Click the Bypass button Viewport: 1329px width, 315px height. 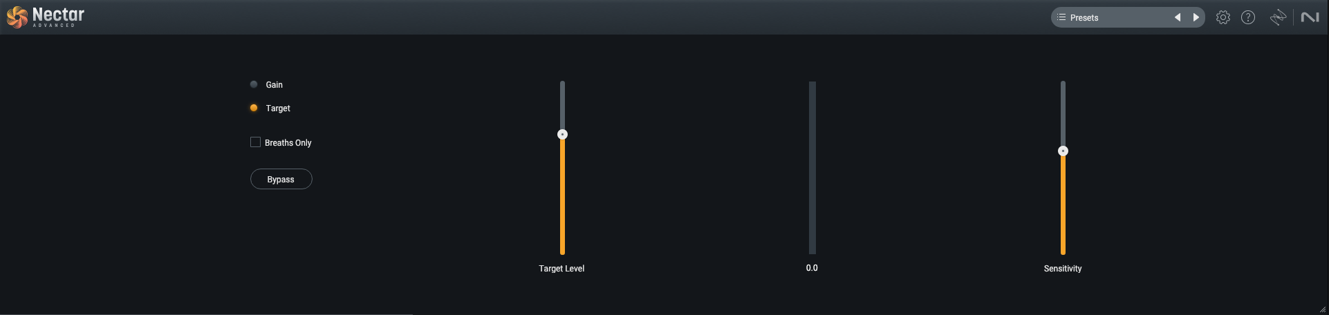pos(281,179)
